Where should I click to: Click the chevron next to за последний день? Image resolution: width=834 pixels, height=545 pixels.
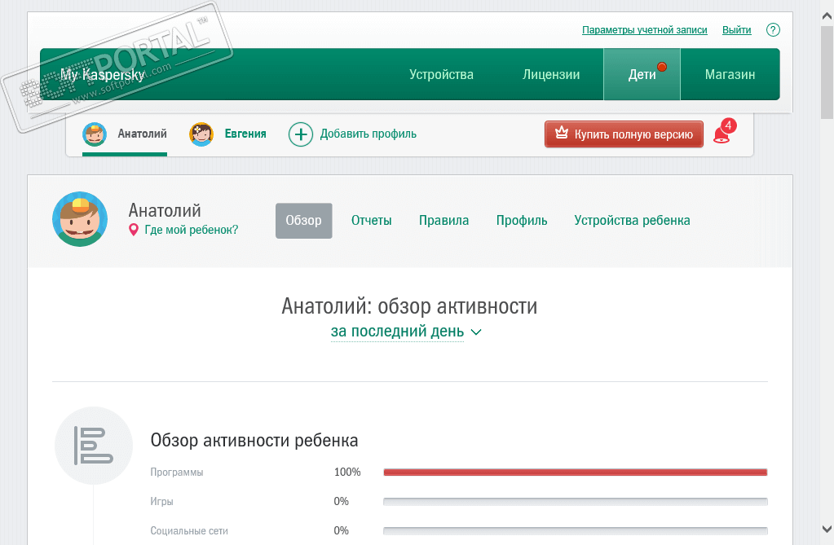coord(476,332)
